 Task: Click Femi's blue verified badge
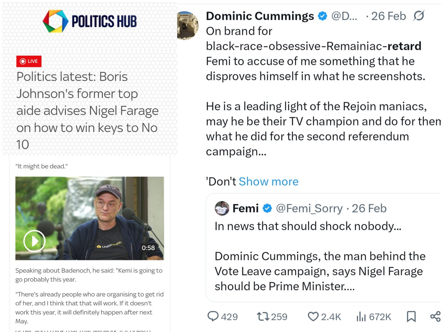pos(267,208)
